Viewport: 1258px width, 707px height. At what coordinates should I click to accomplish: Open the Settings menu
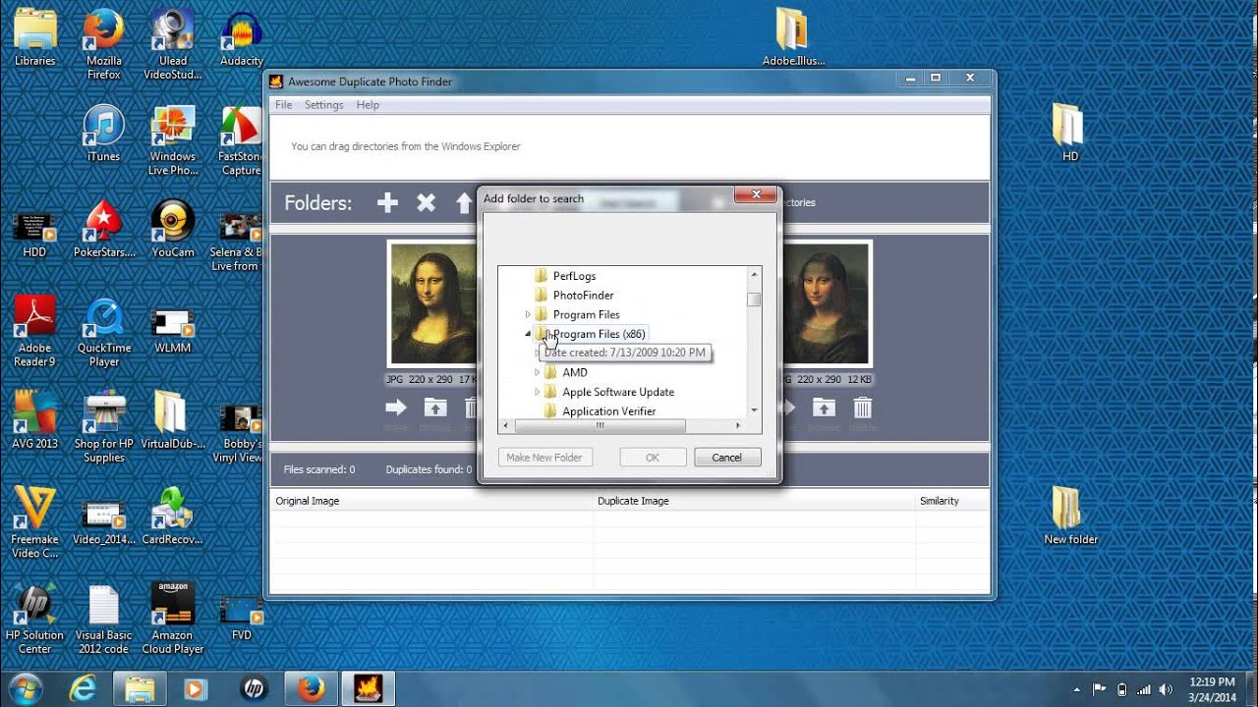tap(324, 105)
